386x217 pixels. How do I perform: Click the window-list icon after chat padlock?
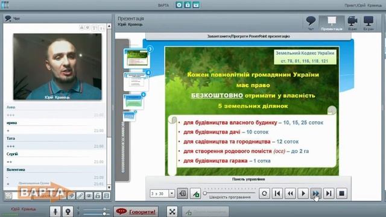pos(106,196)
